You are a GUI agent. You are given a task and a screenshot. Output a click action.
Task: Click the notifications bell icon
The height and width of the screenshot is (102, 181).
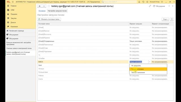tap(139, 2)
